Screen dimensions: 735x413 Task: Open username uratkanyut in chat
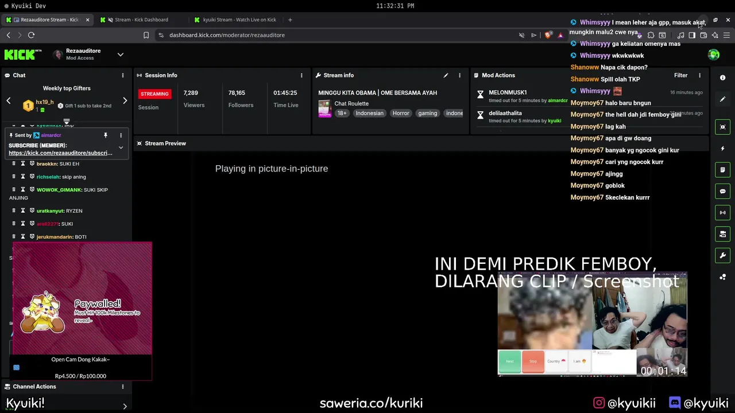click(50, 211)
